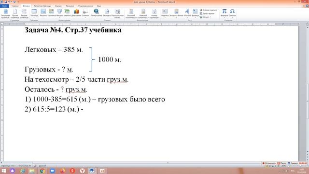Screen dimensions: 309x174
Task: Save document via Quick Access toolbar
Action: (5, 2)
